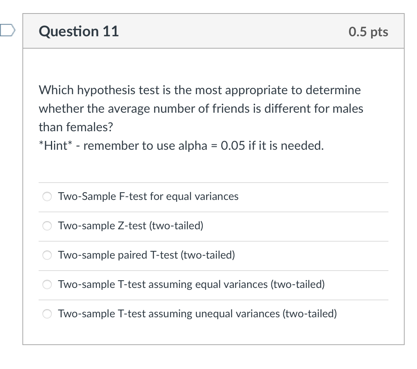Click the Question 11 header title
This screenshot has width=417, height=369.
coord(78,31)
